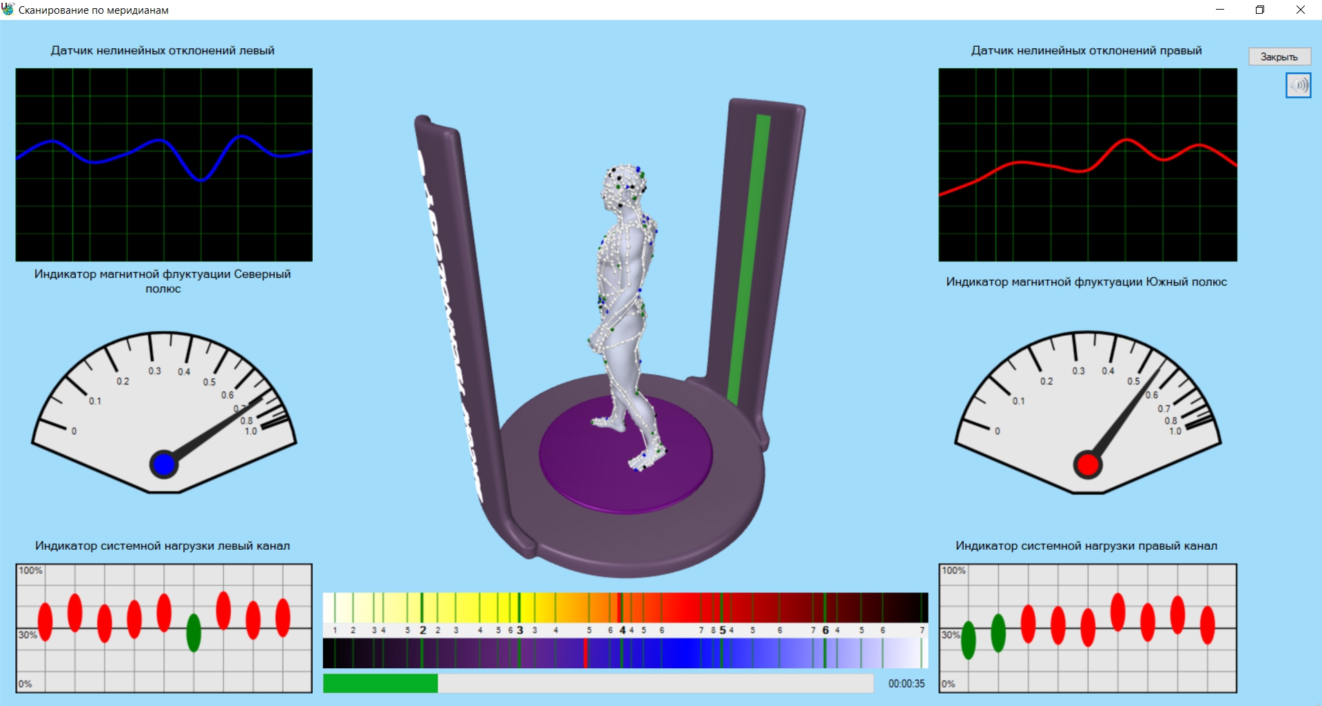Screen dimensions: 1322x706
Task: Select the green ellipse in the left channel chart
Action: coord(194,632)
